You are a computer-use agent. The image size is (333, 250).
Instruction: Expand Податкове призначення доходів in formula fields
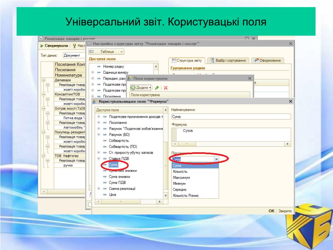[99, 117]
